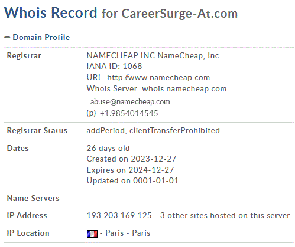
Task: Click the Paris - Paris location text
Action: [x=128, y=233]
